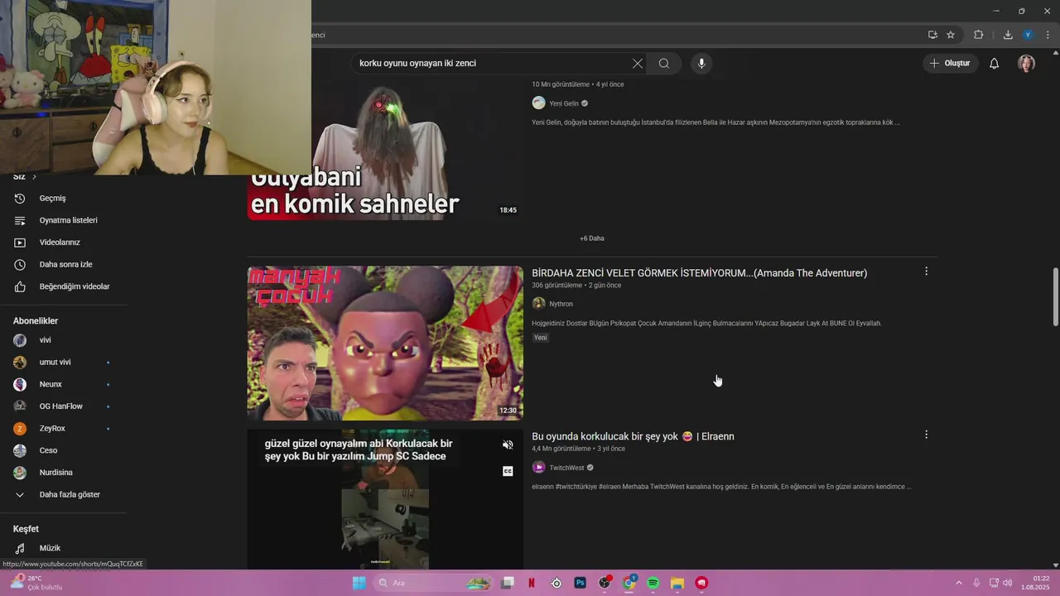
Task: Focus the YouTube search input field
Action: point(493,63)
